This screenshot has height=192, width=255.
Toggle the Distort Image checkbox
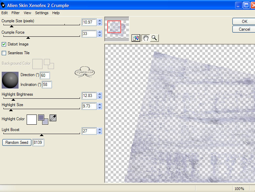4,44
